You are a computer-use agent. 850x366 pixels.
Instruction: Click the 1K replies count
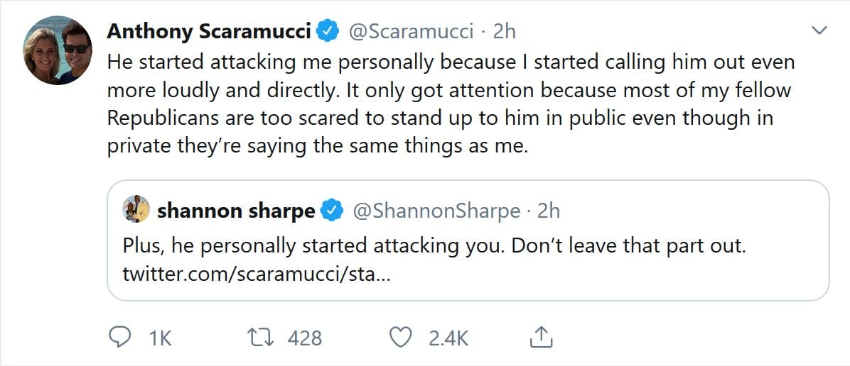161,338
